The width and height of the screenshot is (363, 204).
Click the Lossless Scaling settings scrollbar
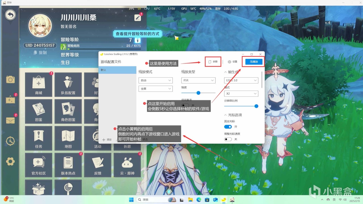coord(262,79)
